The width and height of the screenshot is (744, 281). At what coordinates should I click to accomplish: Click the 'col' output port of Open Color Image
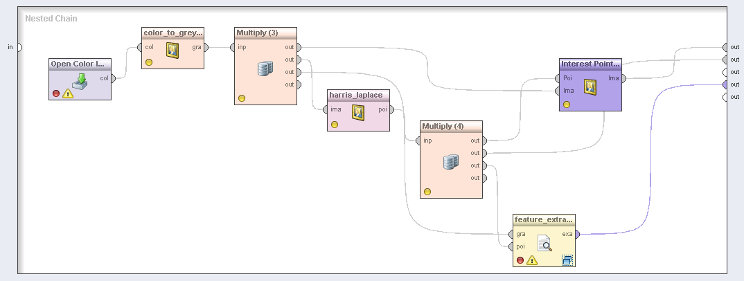(113, 78)
